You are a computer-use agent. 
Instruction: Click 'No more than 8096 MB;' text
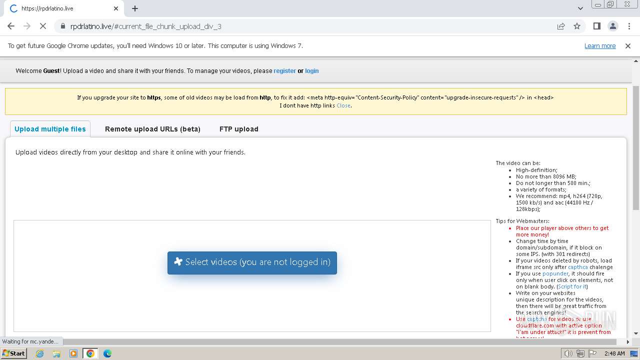(546, 176)
